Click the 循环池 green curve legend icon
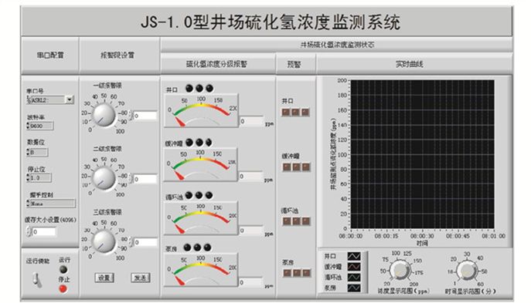The image size is (531, 303). pos(354,278)
